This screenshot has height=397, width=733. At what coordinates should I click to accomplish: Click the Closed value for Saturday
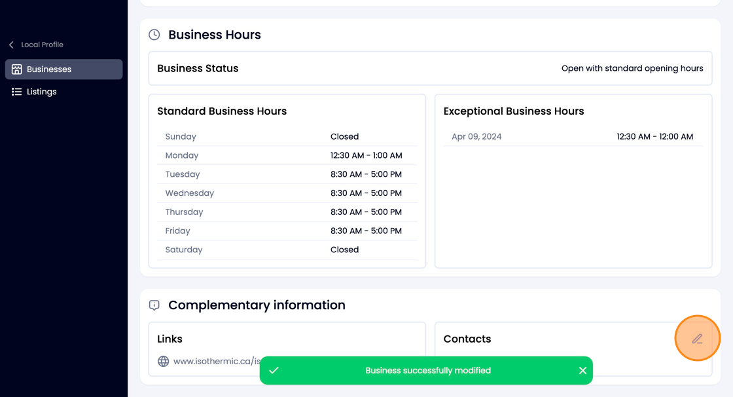pos(344,250)
